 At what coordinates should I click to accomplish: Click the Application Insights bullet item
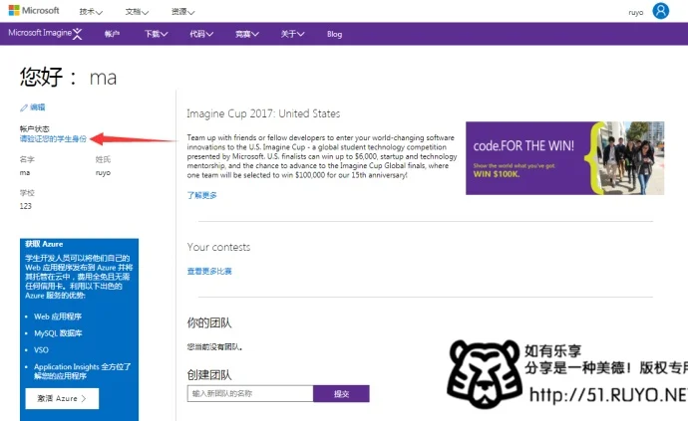click(x=83, y=371)
